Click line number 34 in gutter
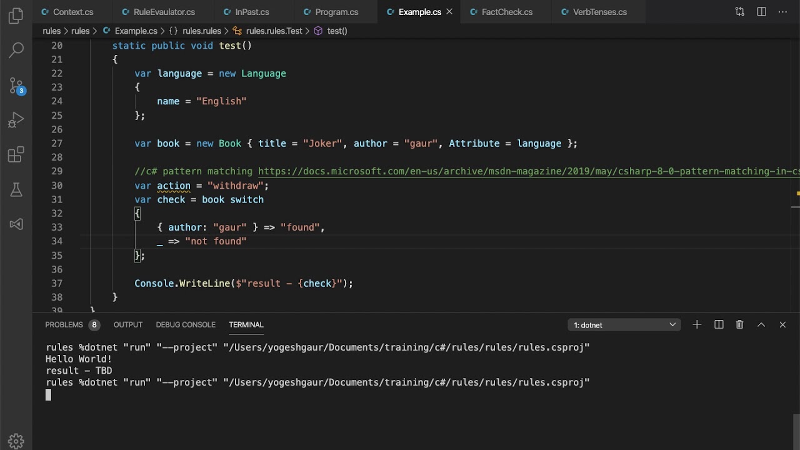Image resolution: width=800 pixels, height=450 pixels. pos(57,241)
